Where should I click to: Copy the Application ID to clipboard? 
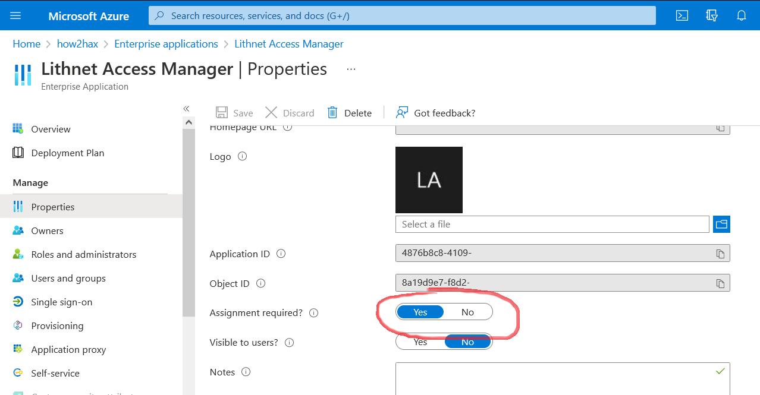pyautogui.click(x=720, y=254)
